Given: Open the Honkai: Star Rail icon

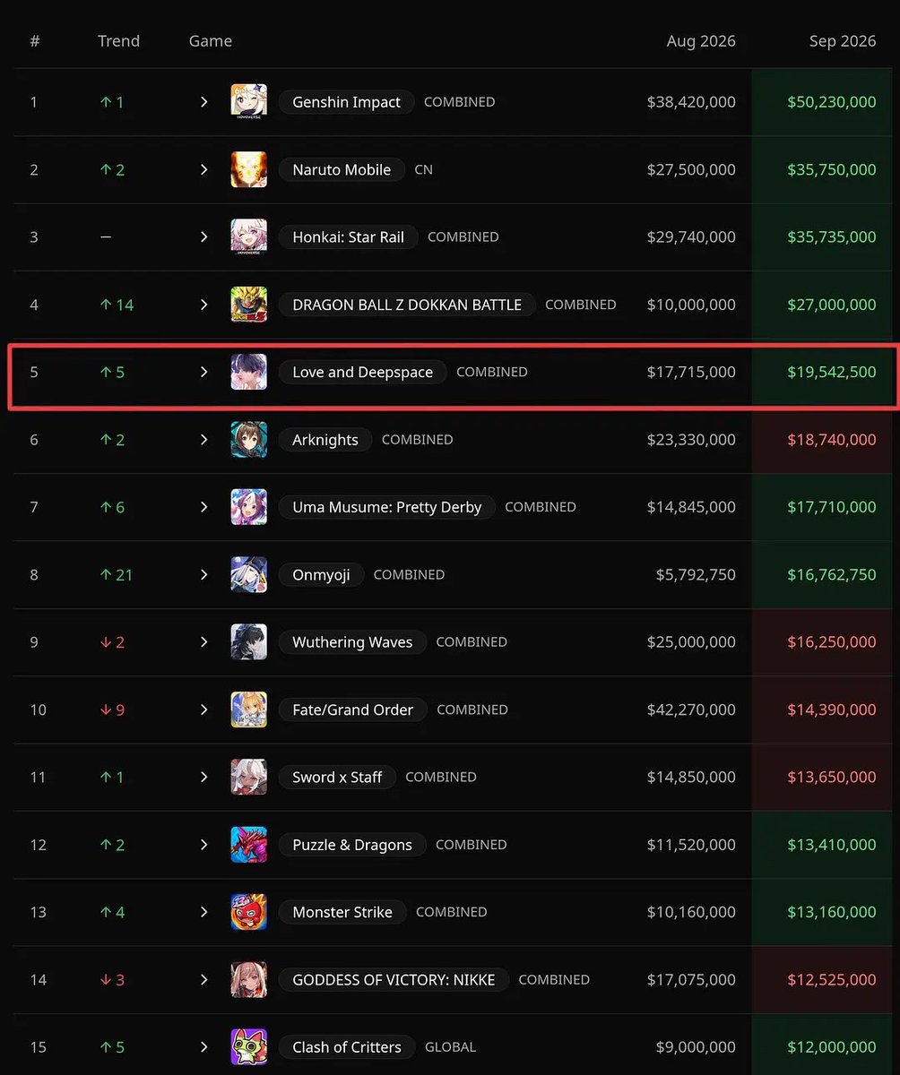Looking at the screenshot, I should (248, 237).
